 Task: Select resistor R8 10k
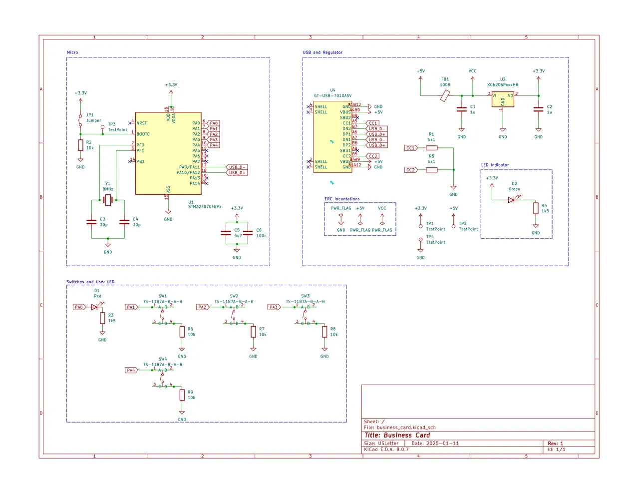[x=324, y=331]
